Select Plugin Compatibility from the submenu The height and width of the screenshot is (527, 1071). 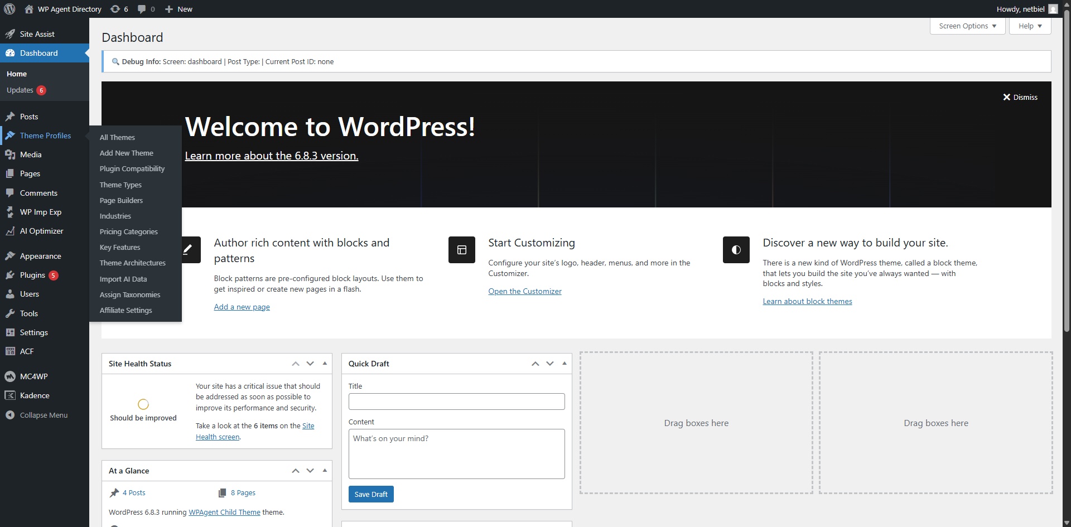132,168
